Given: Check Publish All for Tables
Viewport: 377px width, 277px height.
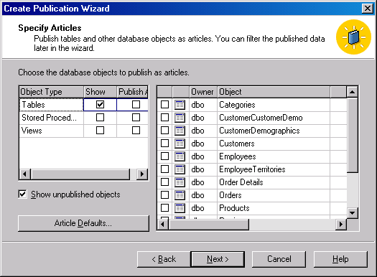Looking at the screenshot, I should pos(136,105).
